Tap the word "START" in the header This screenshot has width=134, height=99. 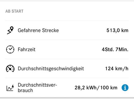click(x=17, y=11)
